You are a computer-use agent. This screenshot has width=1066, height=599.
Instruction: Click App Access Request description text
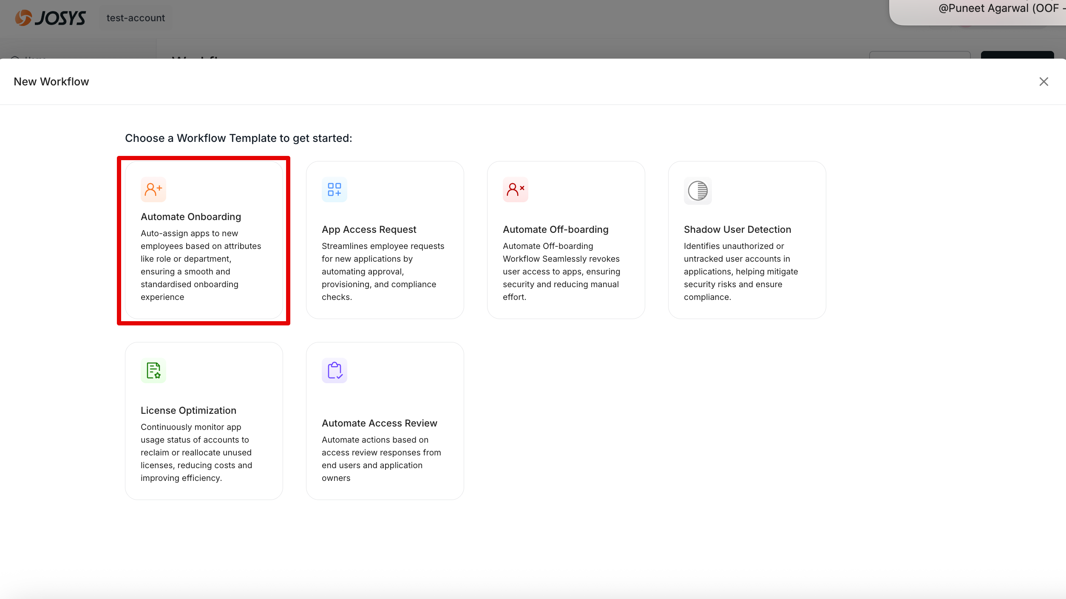(x=383, y=271)
